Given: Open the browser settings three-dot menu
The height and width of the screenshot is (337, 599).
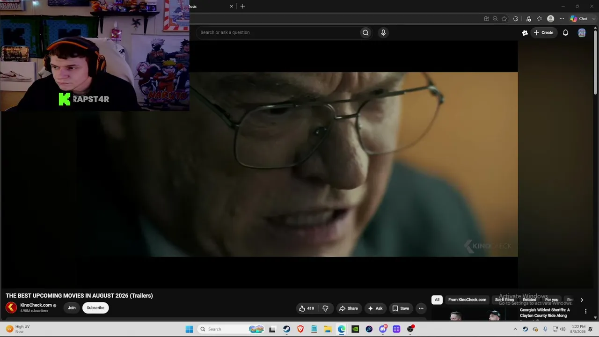Looking at the screenshot, I should pos(562,19).
